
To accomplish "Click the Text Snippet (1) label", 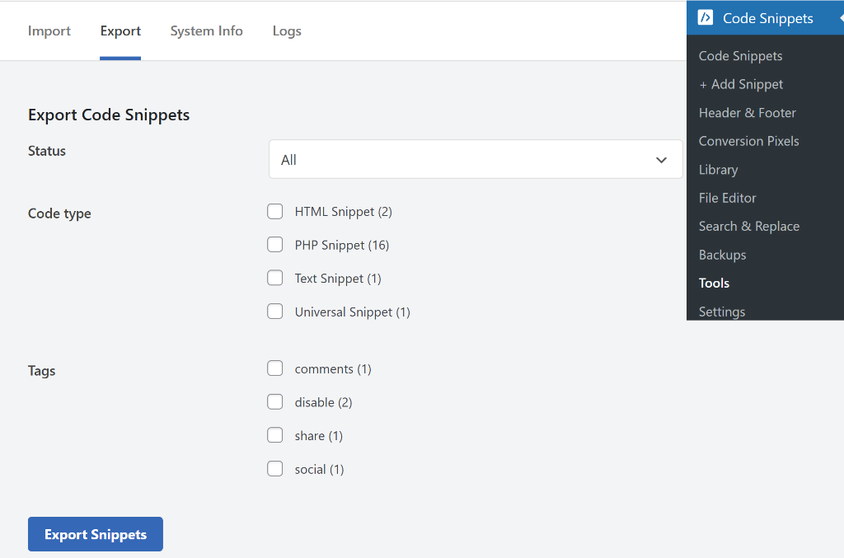I will (338, 279).
